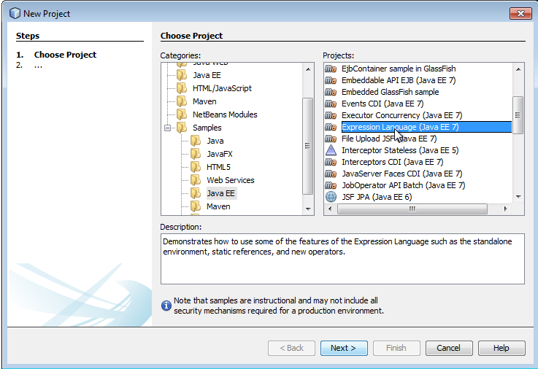Select Maven under Samples

pos(218,206)
